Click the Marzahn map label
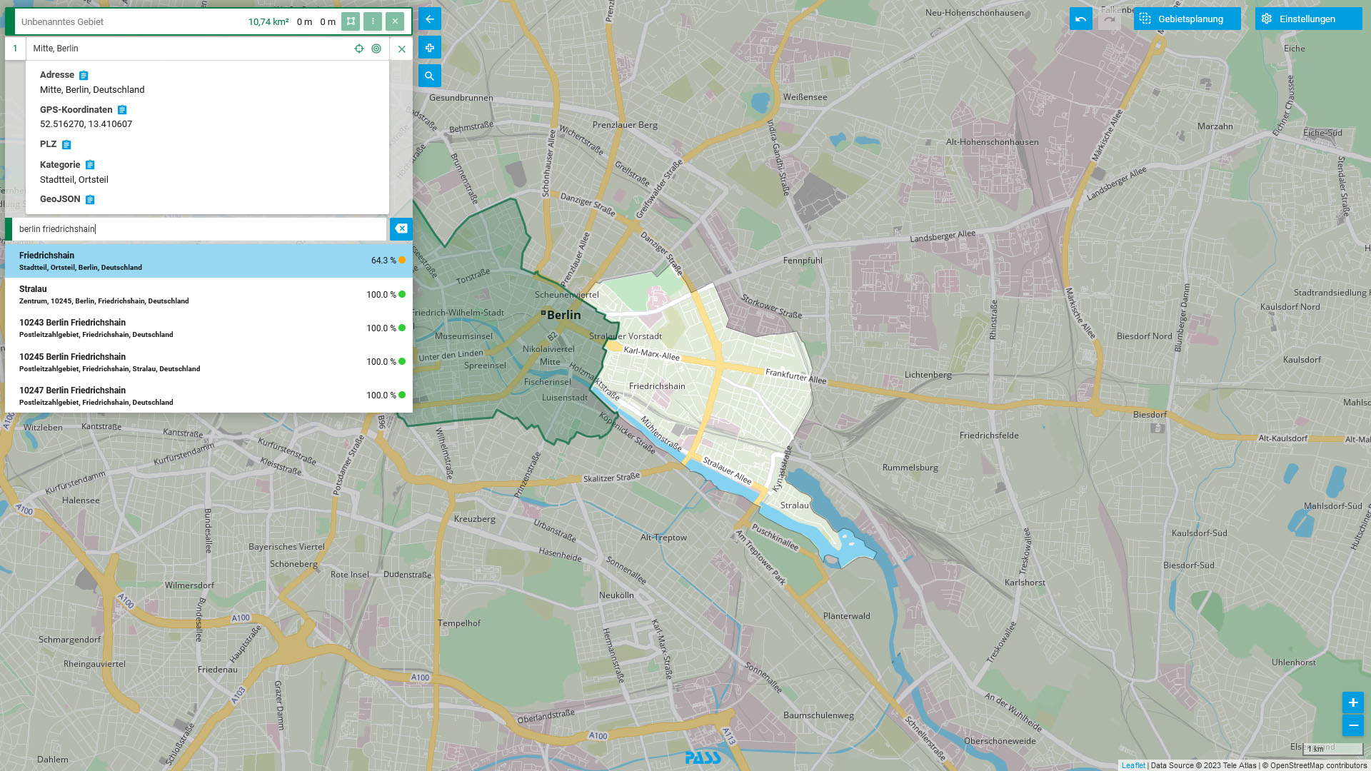The height and width of the screenshot is (771, 1371). click(x=1215, y=126)
